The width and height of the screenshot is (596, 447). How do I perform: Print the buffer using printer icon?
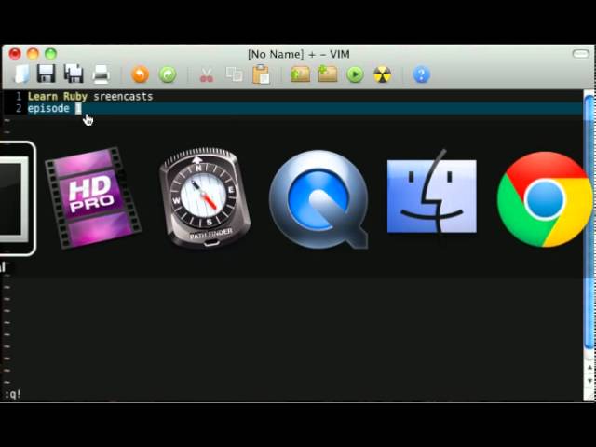click(102, 74)
